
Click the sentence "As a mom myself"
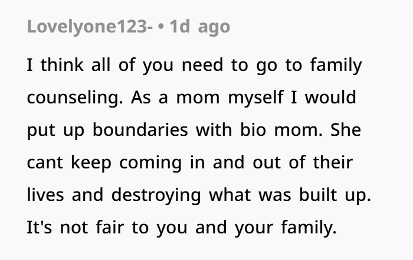[x=199, y=97]
